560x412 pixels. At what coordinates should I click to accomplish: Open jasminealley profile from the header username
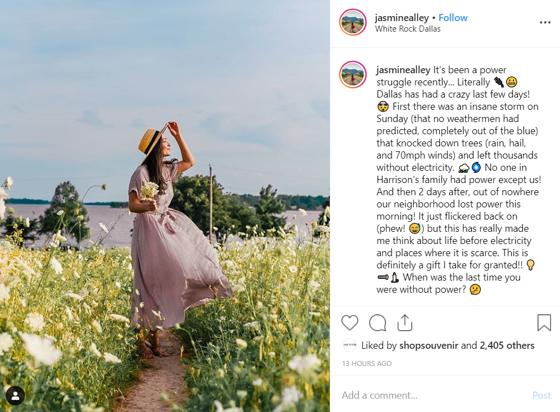coord(402,18)
